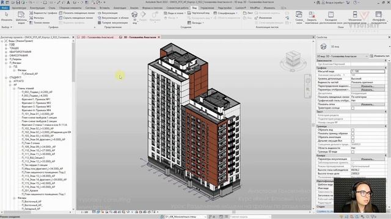Expand the КВАРТИРОГРАФИЯ node in browser
The height and width of the screenshot is (219, 391).
(x=6, y=52)
